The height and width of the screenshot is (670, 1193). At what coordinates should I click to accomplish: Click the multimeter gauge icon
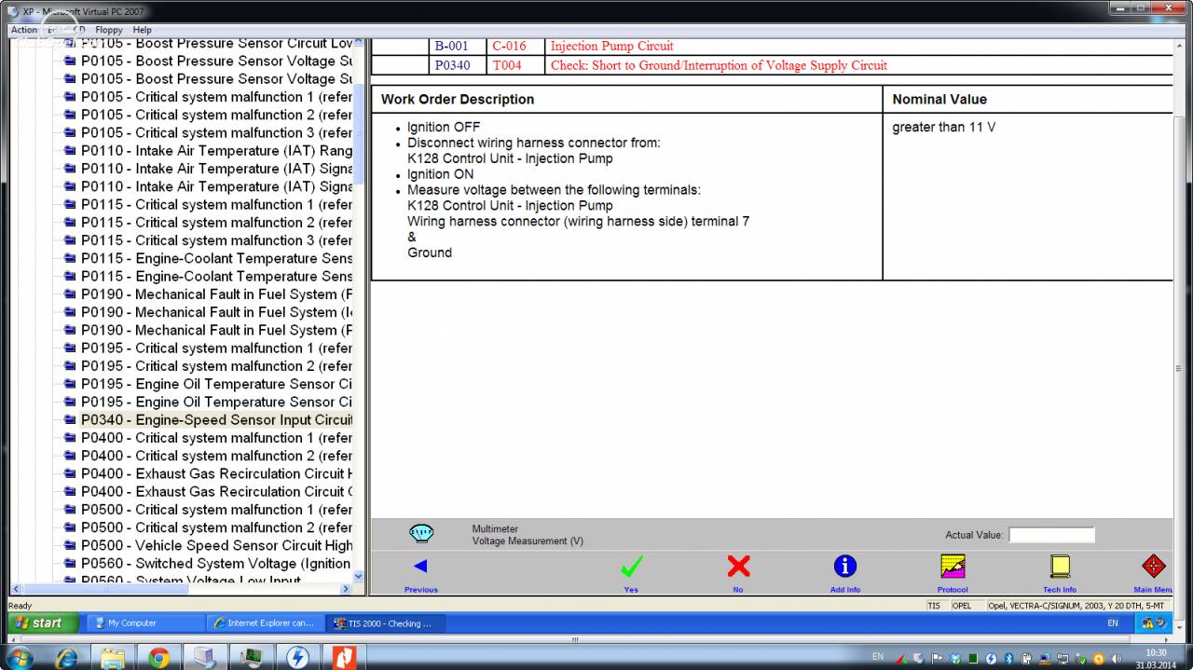coord(421,534)
